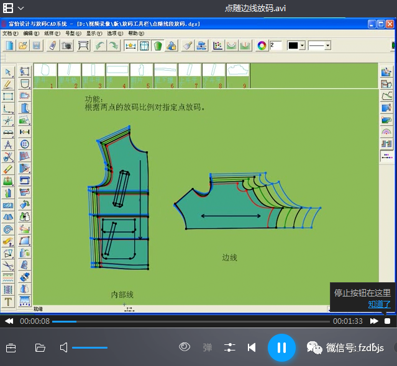397x366 pixels.
Task: Pause the video with the blue button
Action: tap(281, 347)
